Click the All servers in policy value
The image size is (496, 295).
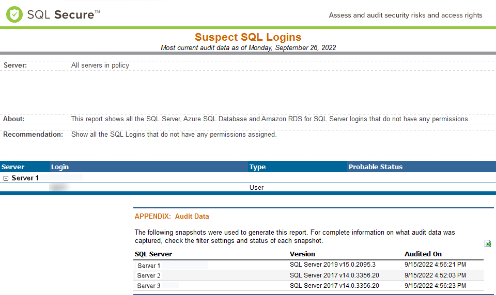pyautogui.click(x=100, y=65)
